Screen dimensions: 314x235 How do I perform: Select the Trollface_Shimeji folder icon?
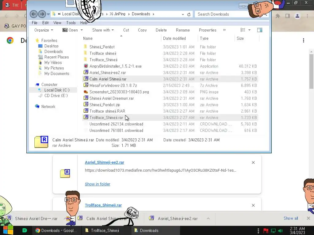[x=86, y=60]
